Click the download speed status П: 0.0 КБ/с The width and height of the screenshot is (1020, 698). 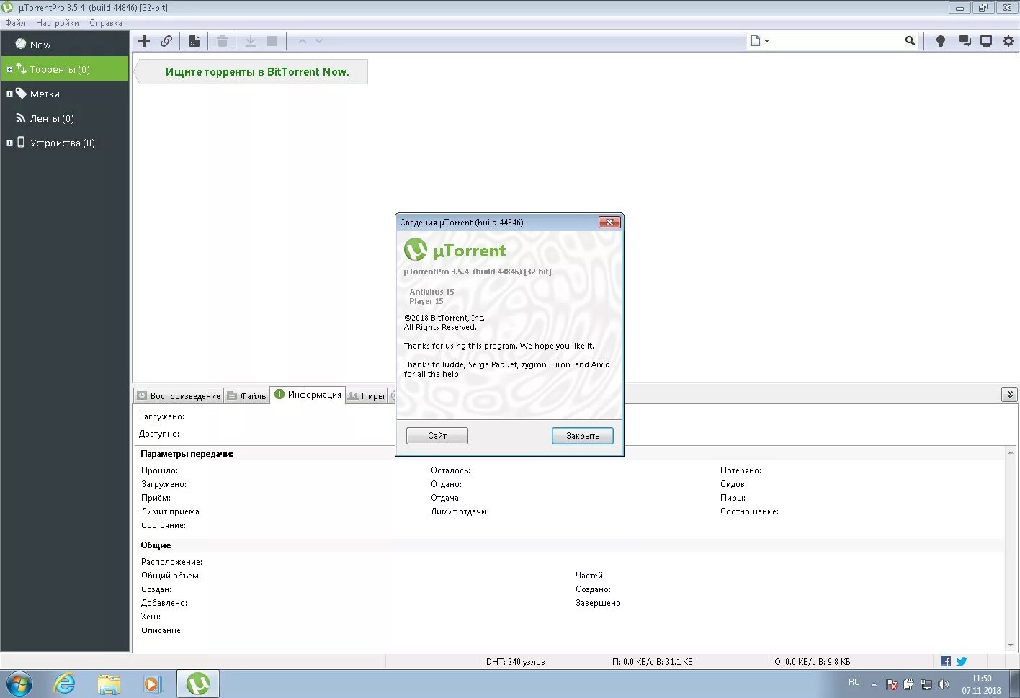652,661
